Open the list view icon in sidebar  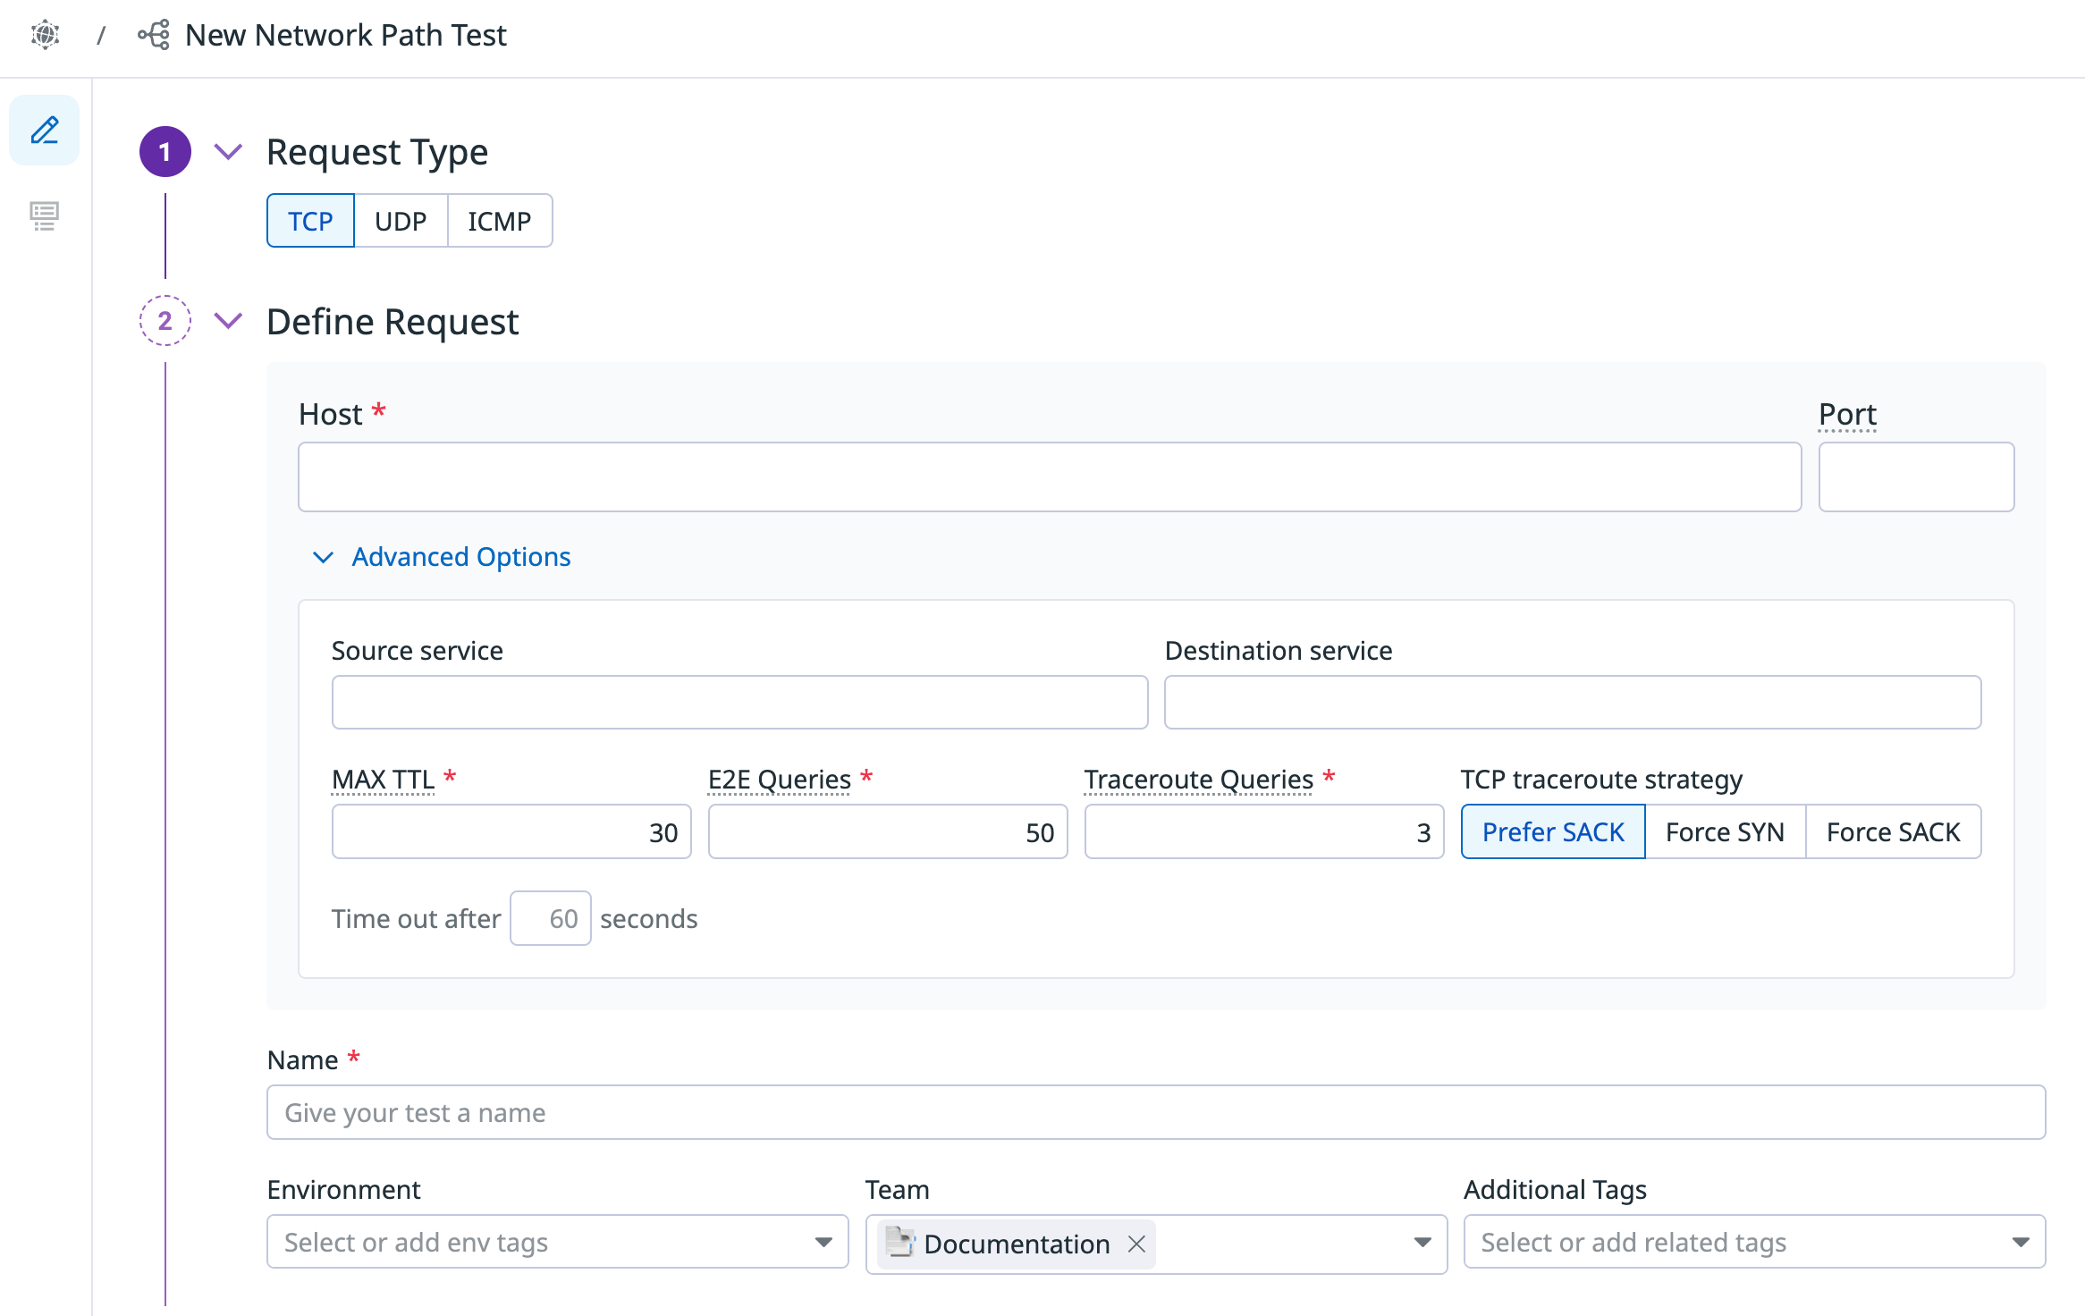(x=45, y=215)
